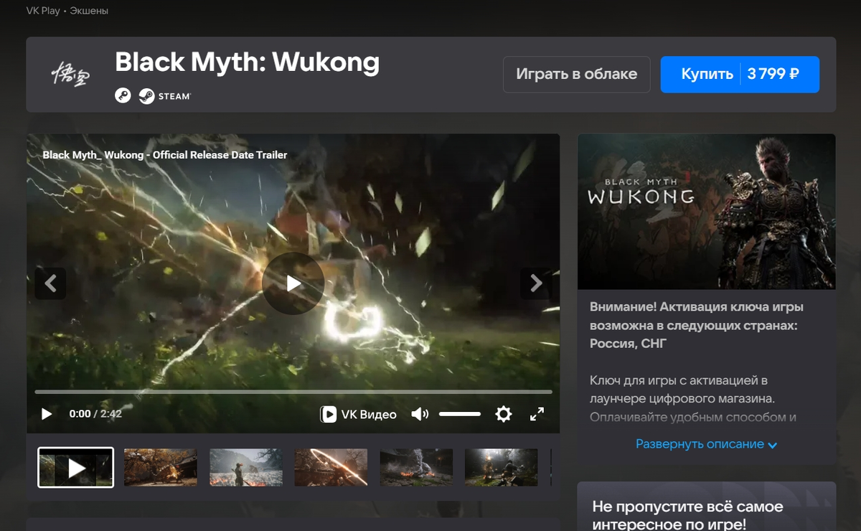The width and height of the screenshot is (861, 531).
Task: Select the fifth thumbnail with dark embers
Action: point(416,468)
